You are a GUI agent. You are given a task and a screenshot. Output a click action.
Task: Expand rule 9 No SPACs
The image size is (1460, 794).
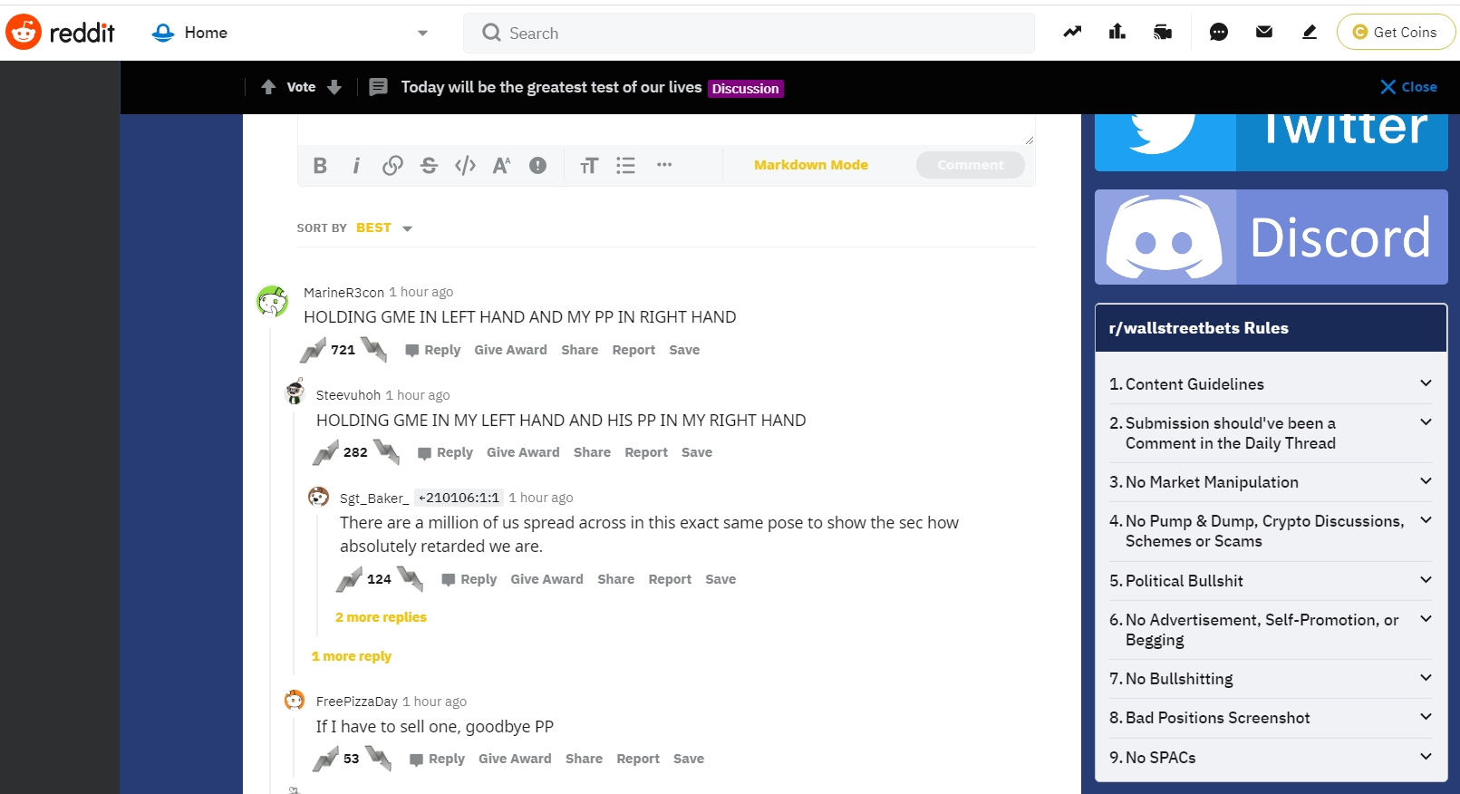pos(1271,757)
